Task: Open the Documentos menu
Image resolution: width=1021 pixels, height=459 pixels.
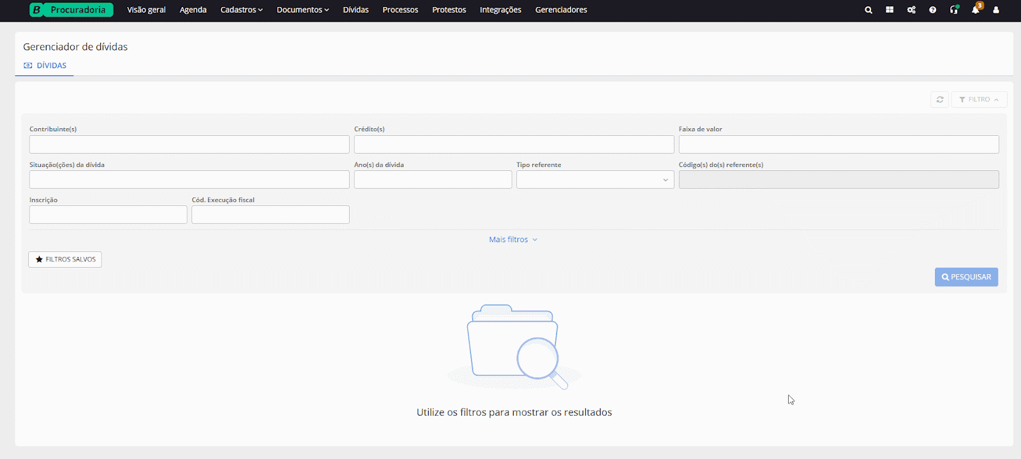Action: (x=302, y=10)
